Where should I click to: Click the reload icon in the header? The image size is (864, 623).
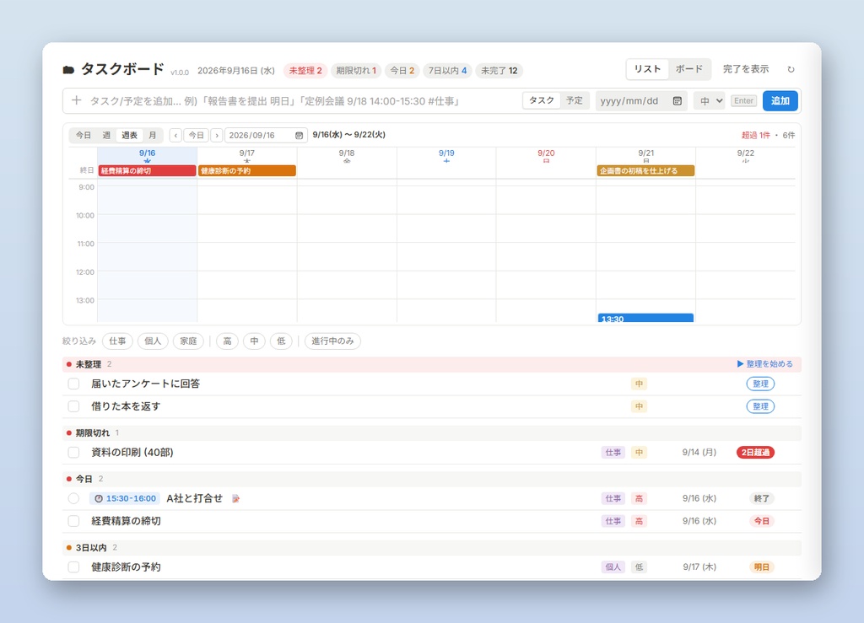click(791, 69)
